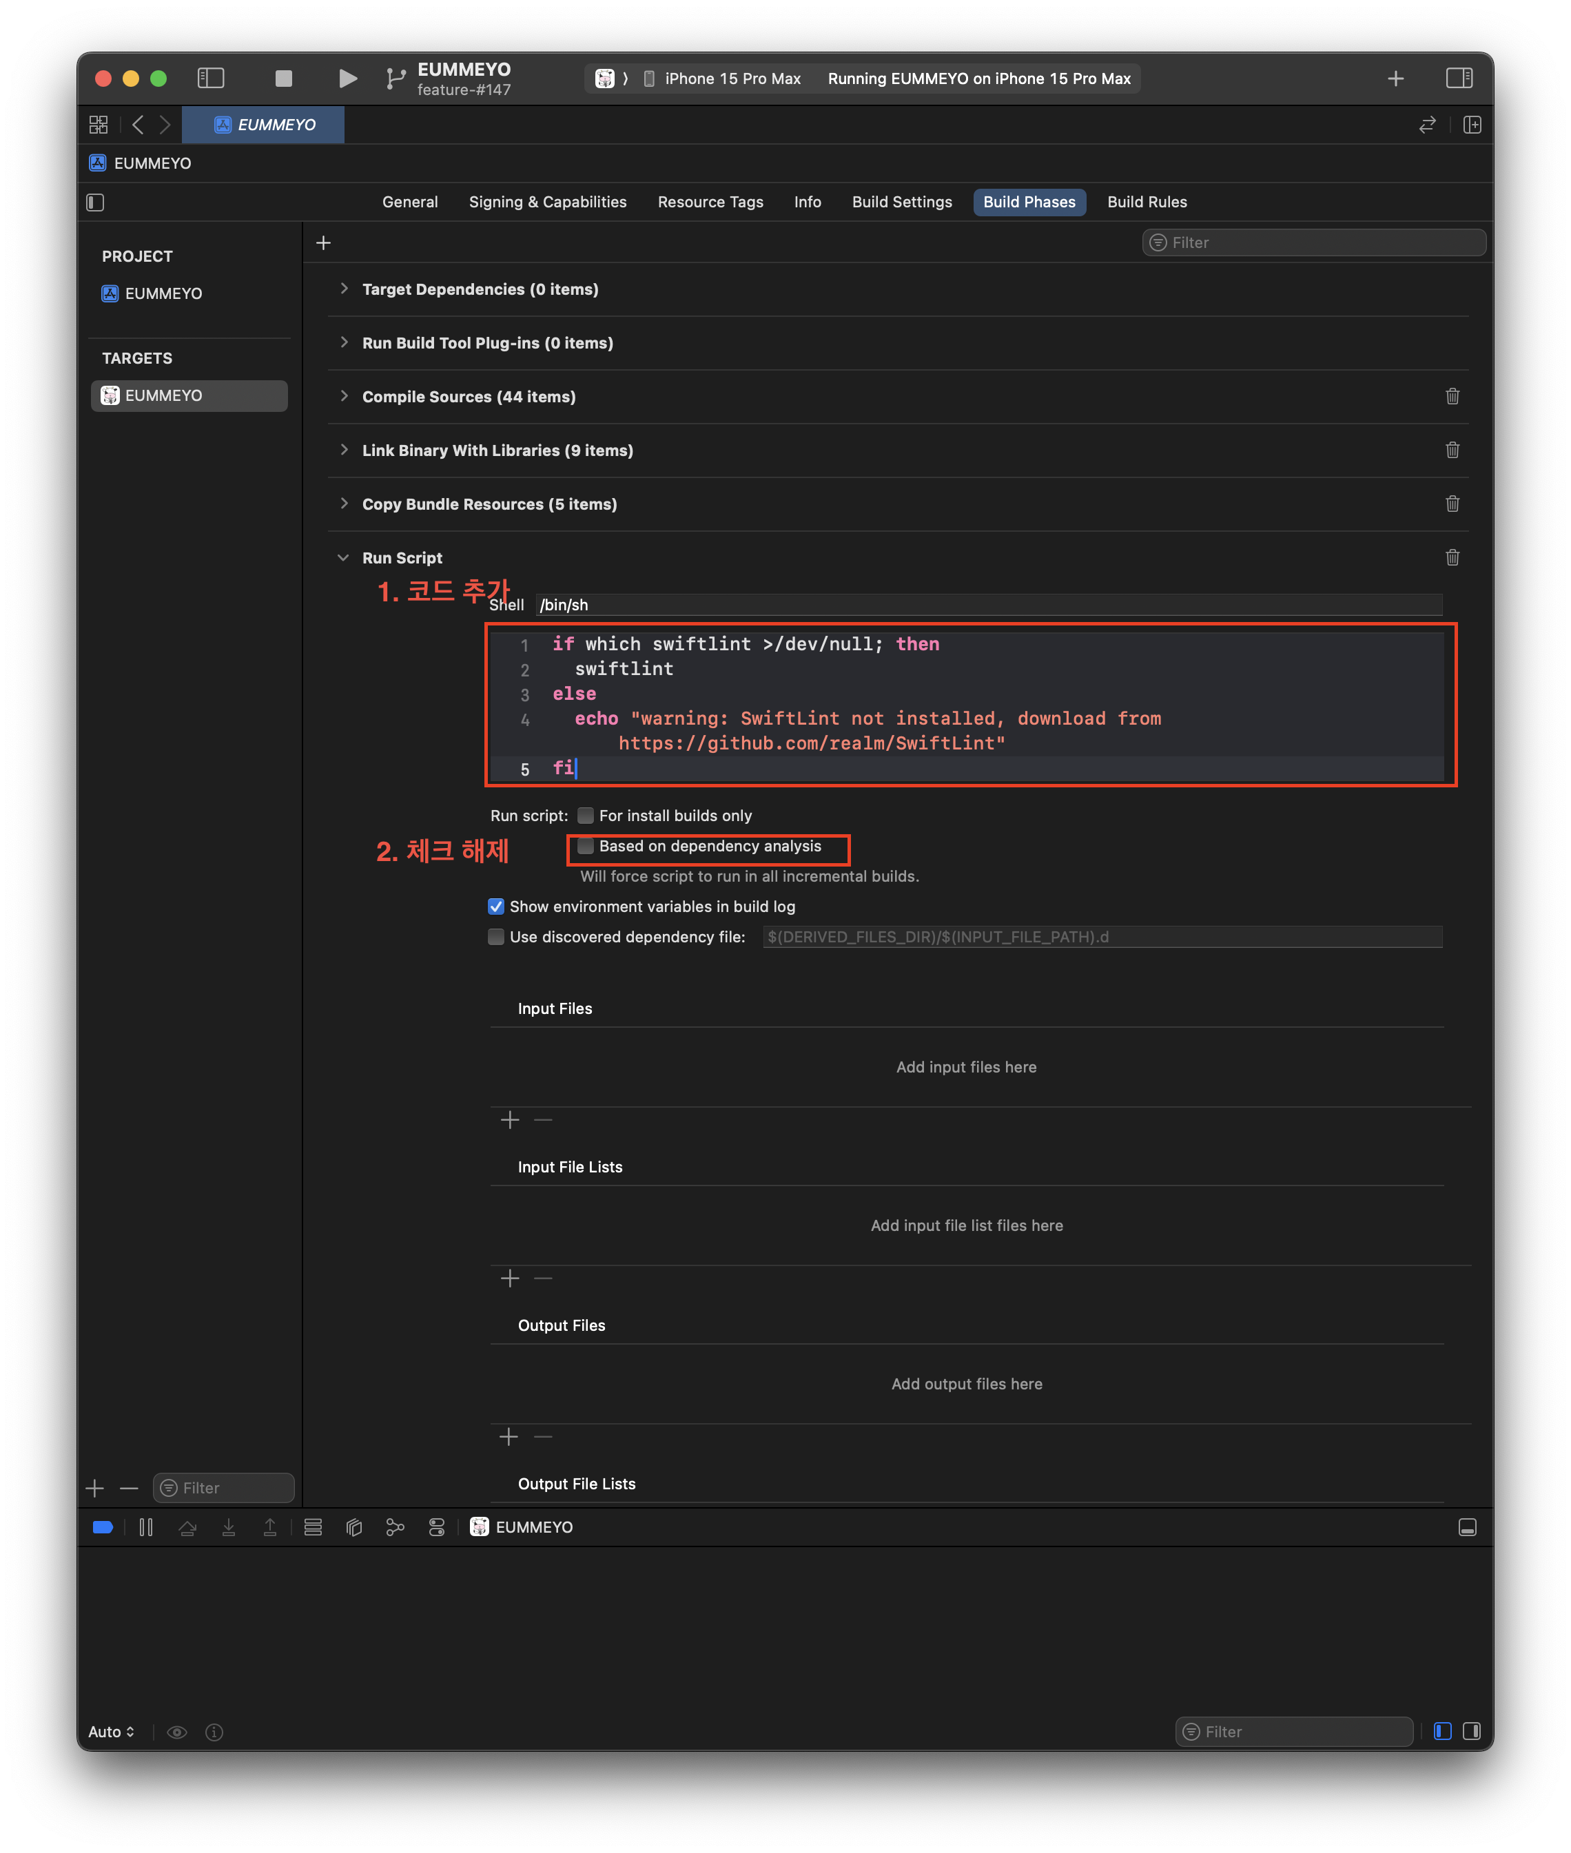Run the EUMMEYO scheme
Image resolution: width=1571 pixels, height=1853 pixels.
click(x=348, y=79)
